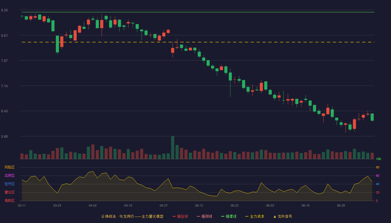Click the 06-15 date label
This screenshot has width=391, height=223.
(x=306, y=205)
